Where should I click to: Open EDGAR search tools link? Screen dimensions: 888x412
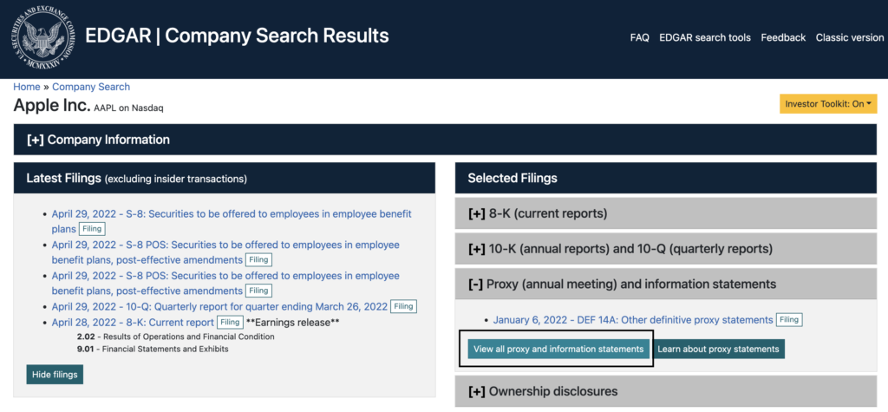pos(705,37)
